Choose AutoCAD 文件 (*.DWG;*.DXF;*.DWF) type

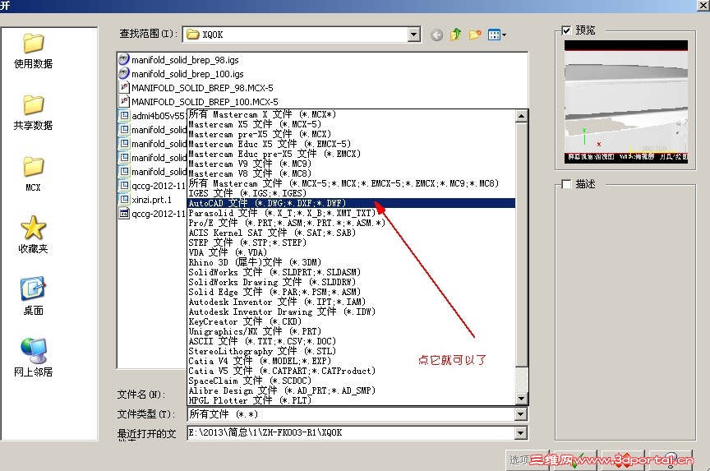[x=352, y=203]
